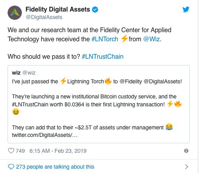Open the #LNTorch hashtag link
This screenshot has height=173, width=199.
[x=105, y=39]
